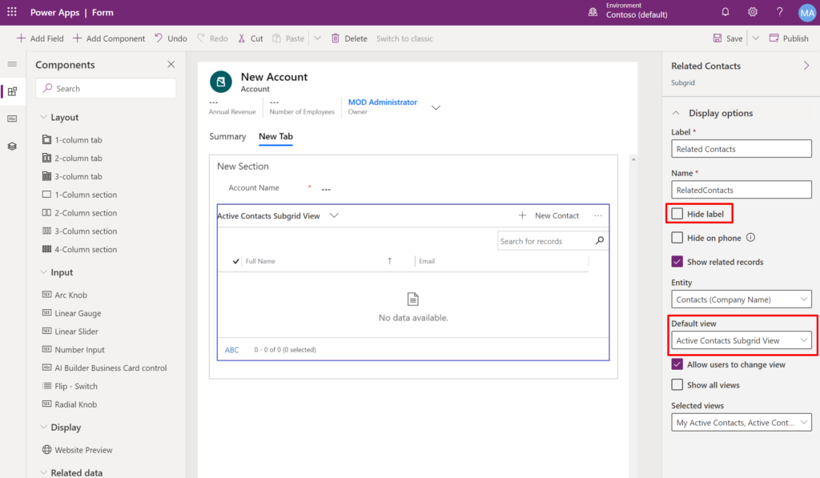Open the settings gear

753,12
